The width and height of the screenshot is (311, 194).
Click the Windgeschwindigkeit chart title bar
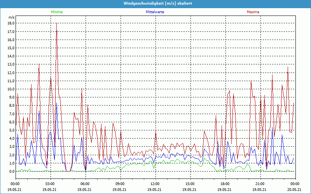pos(155,3)
